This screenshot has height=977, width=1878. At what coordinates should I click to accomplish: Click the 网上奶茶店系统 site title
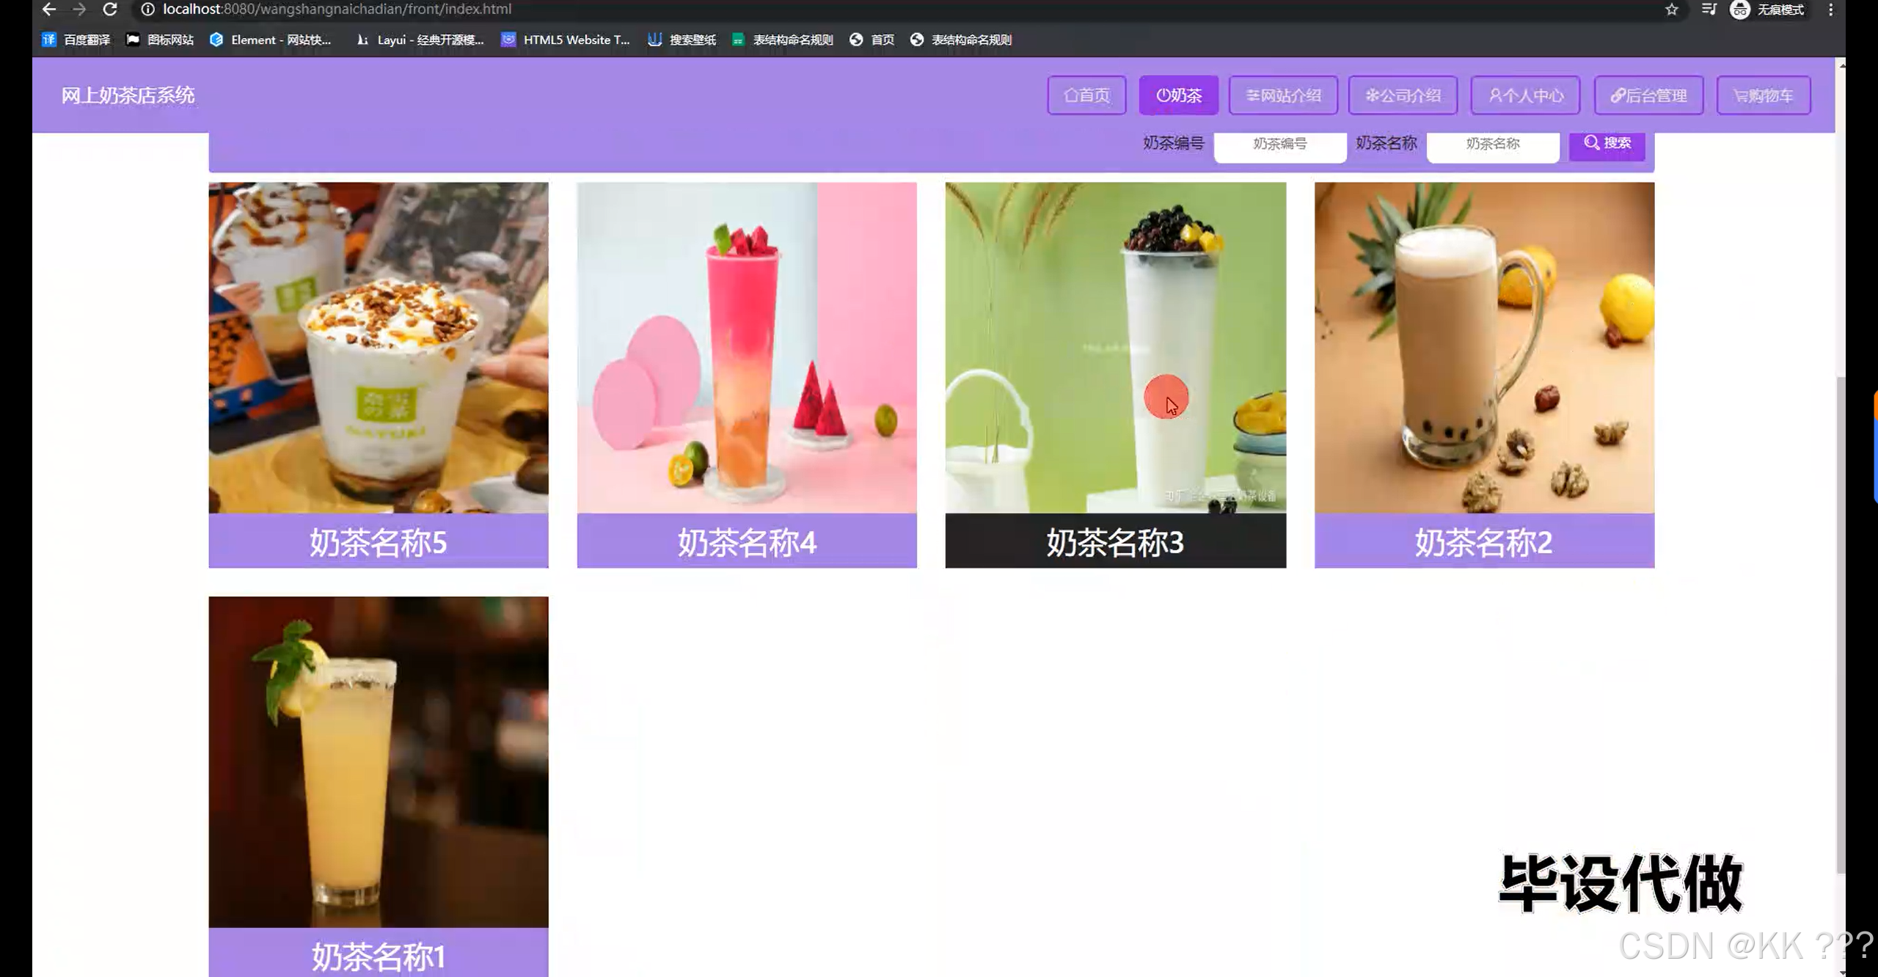[x=128, y=95]
